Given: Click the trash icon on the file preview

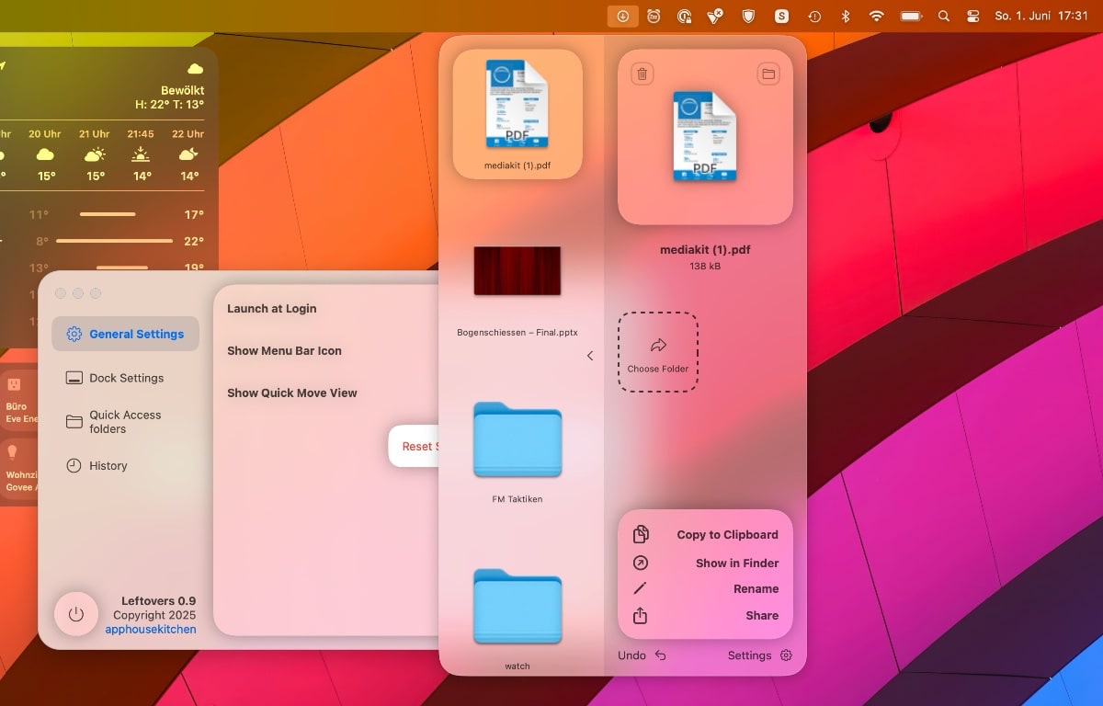Looking at the screenshot, I should 642,74.
